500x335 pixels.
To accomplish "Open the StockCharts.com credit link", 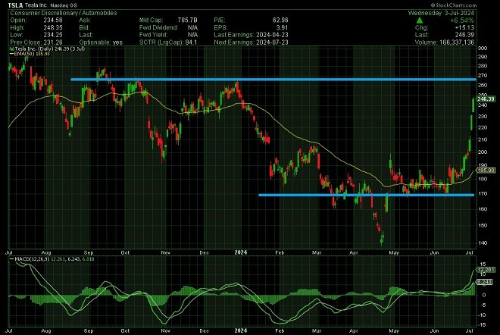I will [x=454, y=5].
